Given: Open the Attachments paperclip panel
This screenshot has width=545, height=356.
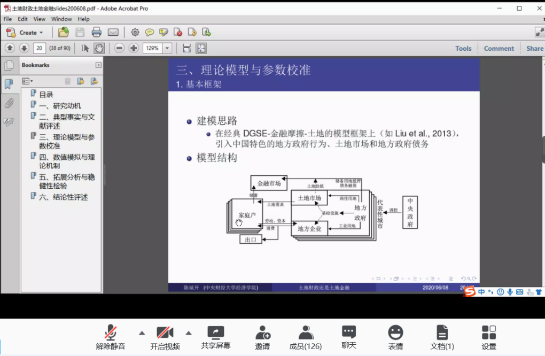Looking at the screenshot, I should coord(9,103).
